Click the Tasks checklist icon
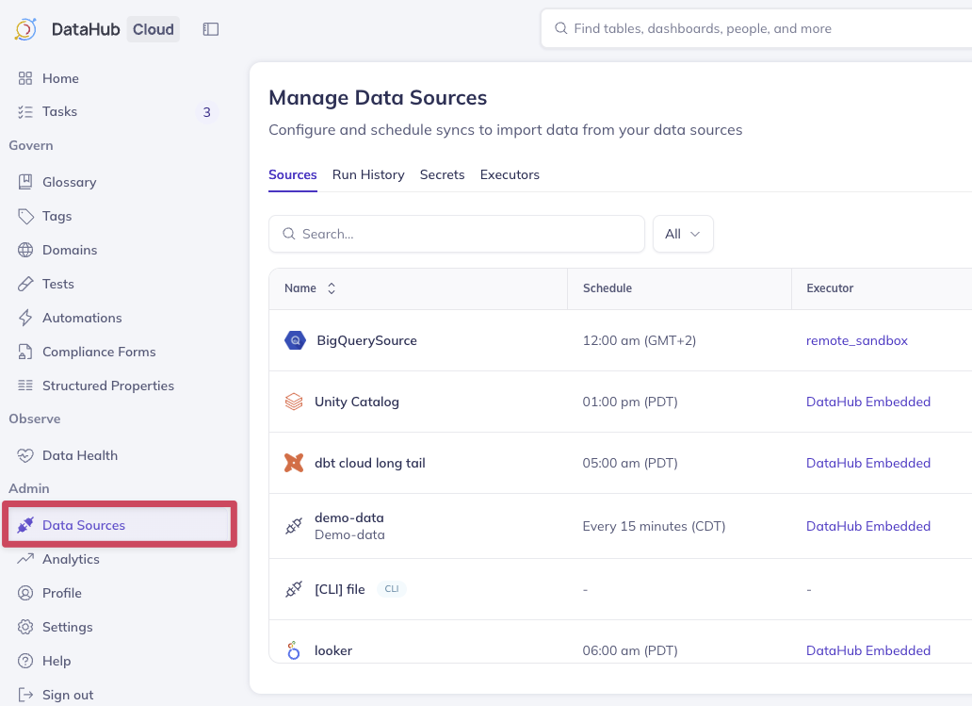Viewport: 972px width, 706px height. 25,111
